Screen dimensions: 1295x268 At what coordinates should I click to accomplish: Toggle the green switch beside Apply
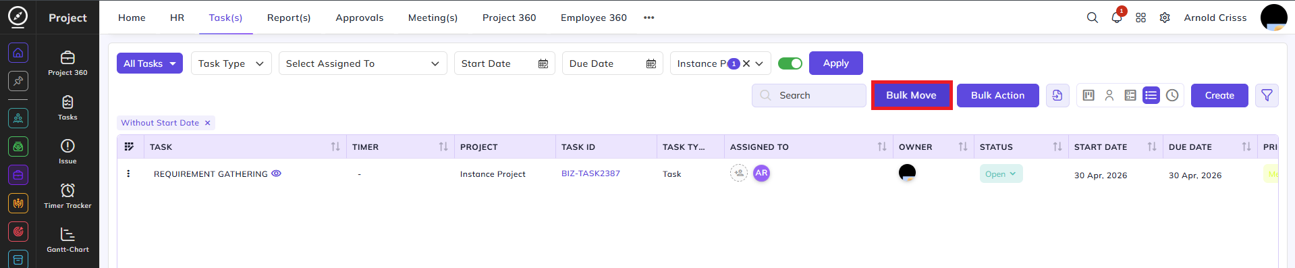click(790, 63)
